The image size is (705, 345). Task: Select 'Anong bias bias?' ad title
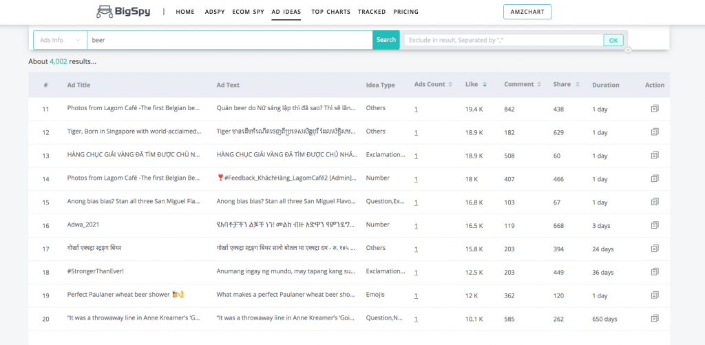click(134, 202)
